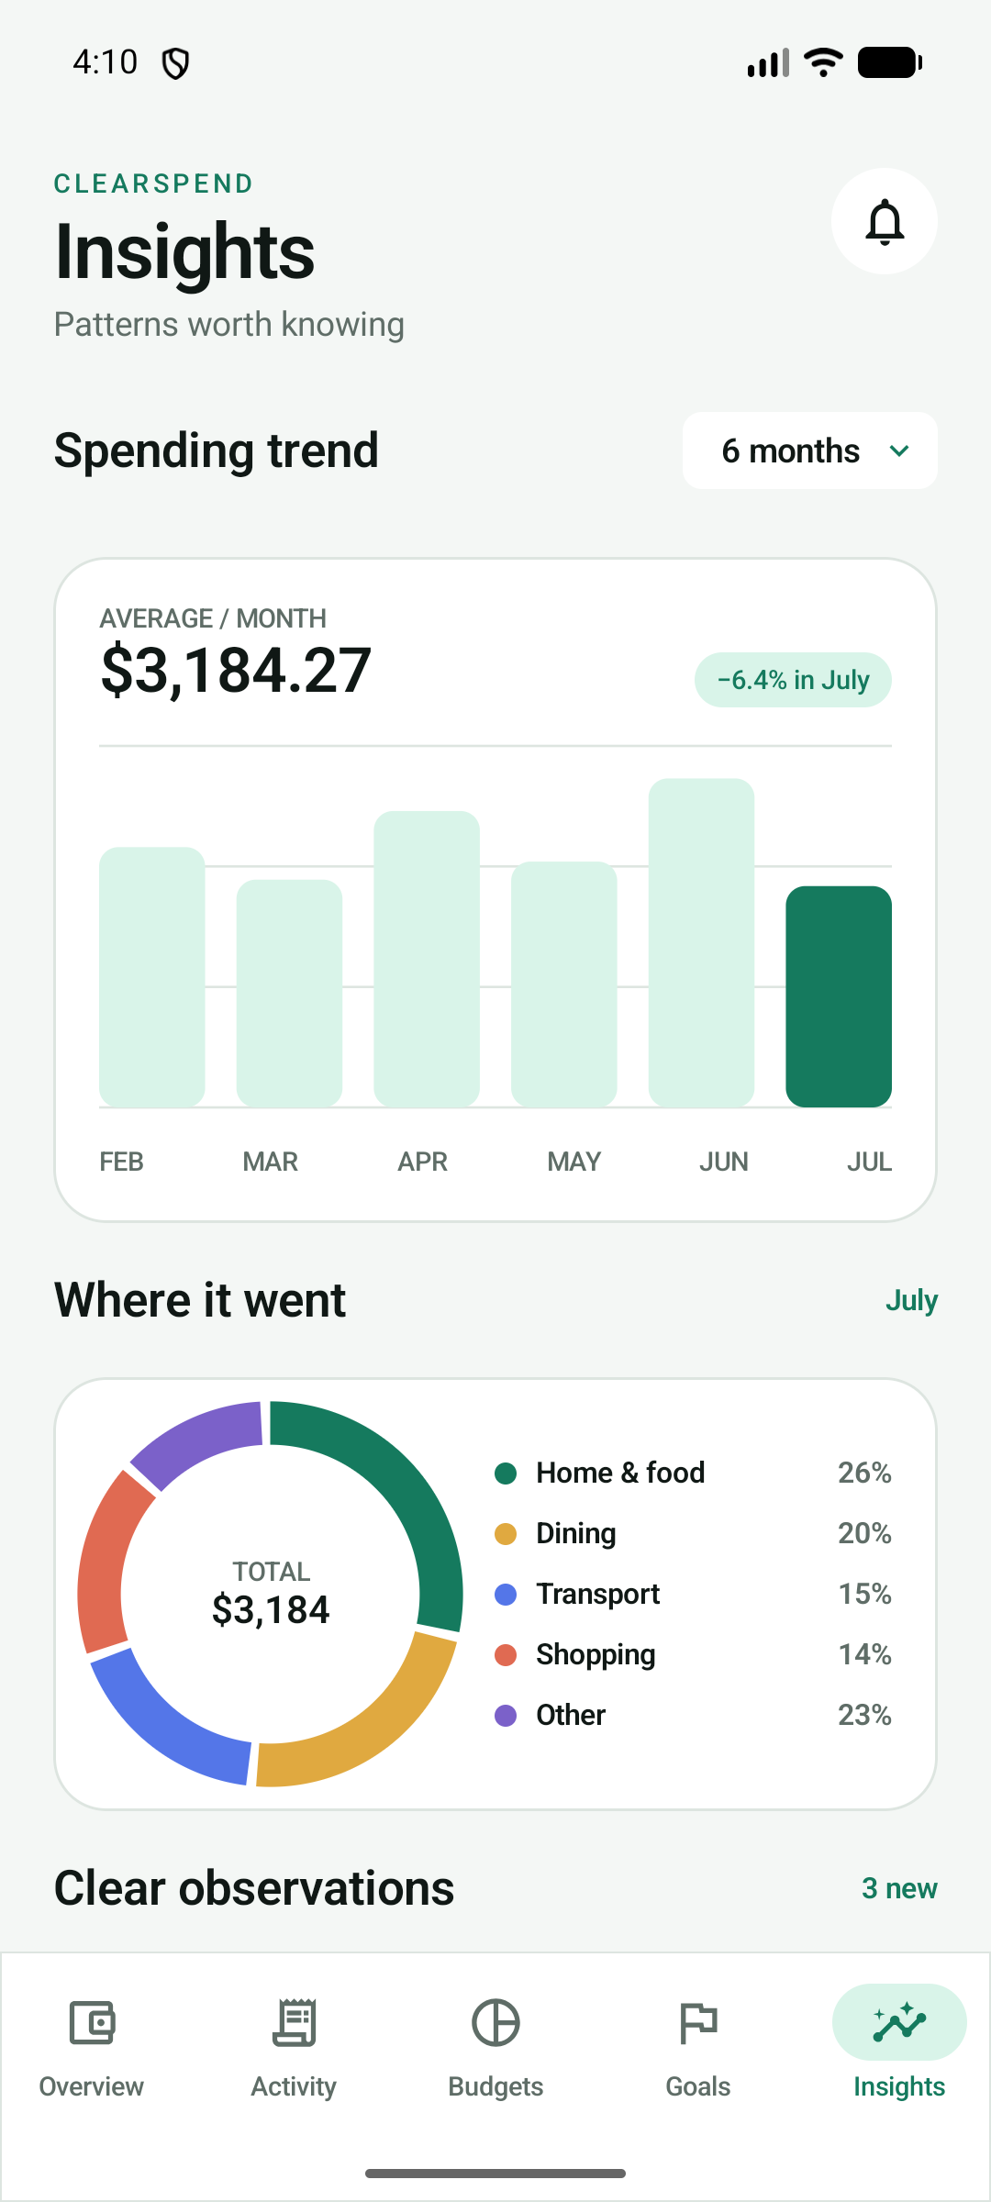Tap the 14% value
The image size is (991, 2202).
click(x=864, y=1654)
